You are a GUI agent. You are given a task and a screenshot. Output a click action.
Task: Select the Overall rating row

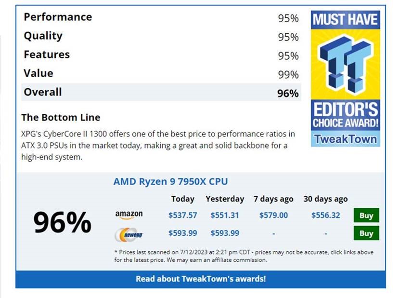(161, 92)
